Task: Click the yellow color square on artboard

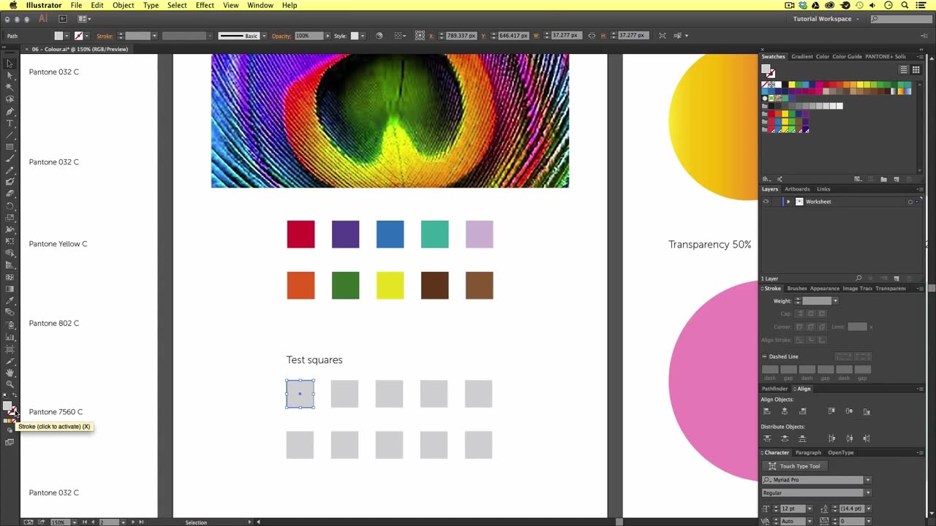Action: 390,286
